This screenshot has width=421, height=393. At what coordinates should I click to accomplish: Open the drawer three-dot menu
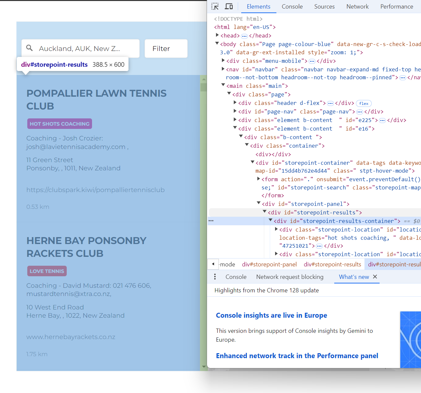pyautogui.click(x=215, y=277)
